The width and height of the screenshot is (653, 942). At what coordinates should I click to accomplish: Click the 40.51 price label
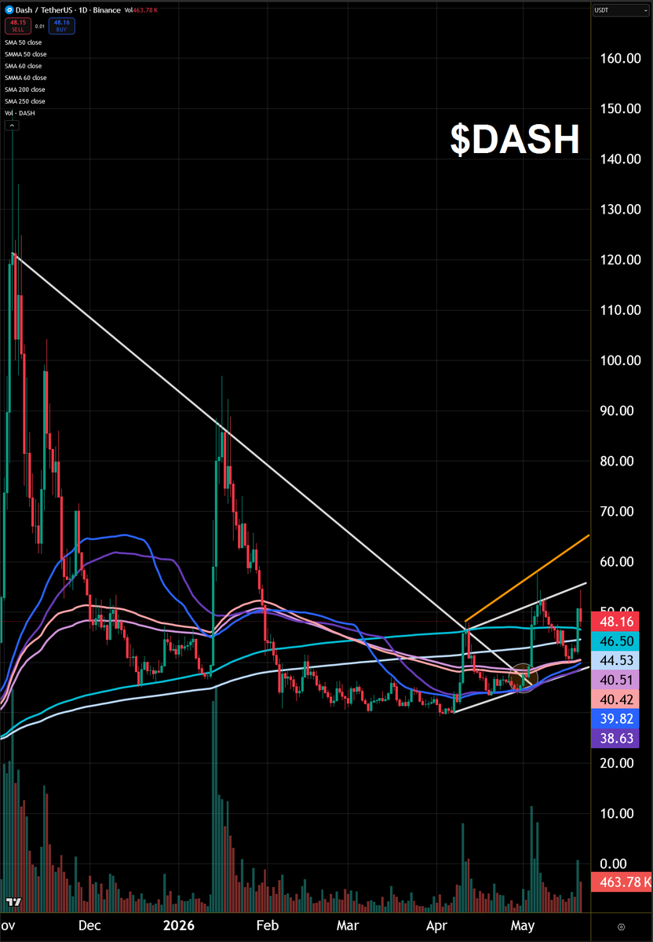click(615, 680)
